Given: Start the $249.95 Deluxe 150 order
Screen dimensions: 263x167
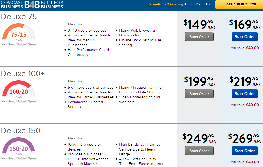Looking at the screenshot, I should [199, 151].
